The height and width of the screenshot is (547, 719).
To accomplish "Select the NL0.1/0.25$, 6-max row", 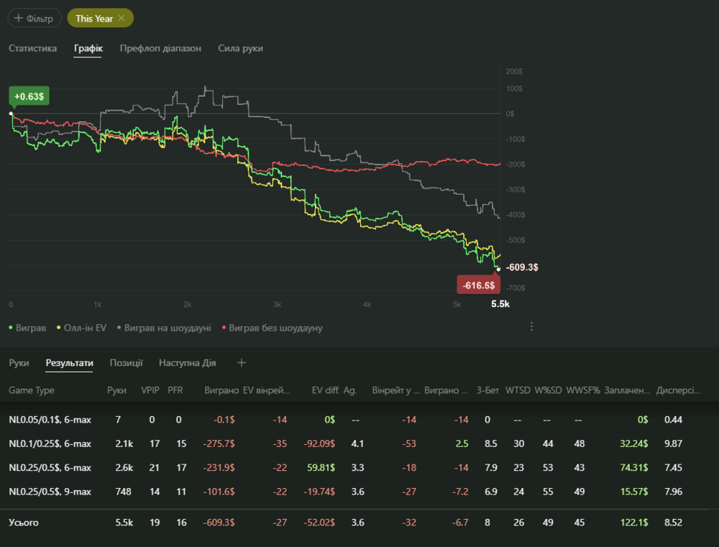I will tap(359, 443).
